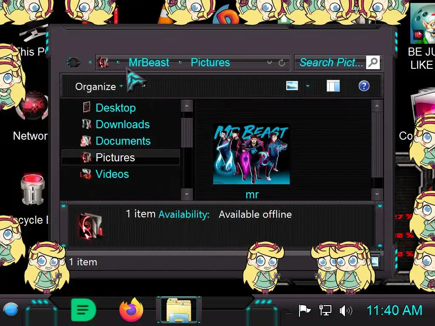Click the large icons view button in the status bar
This screenshot has height=326, width=435.
click(x=374, y=261)
